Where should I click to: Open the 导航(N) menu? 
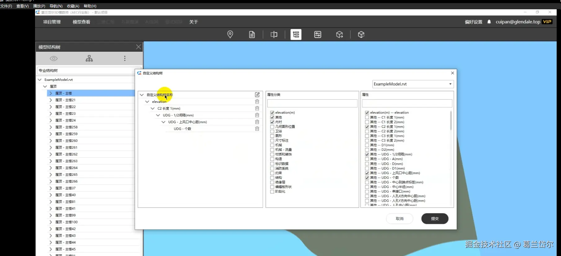coord(56,6)
